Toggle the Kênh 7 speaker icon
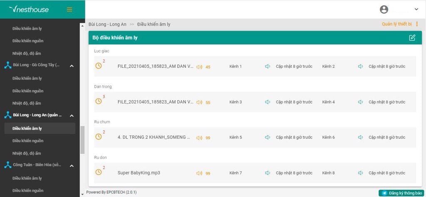426x197 pixels. [x=267, y=173]
